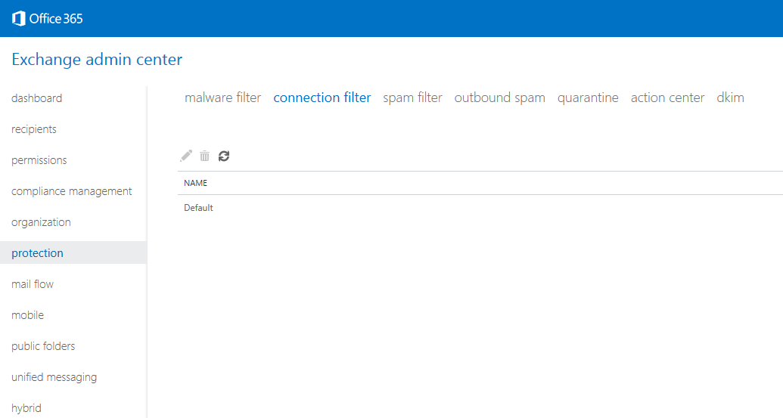Refresh the connection filter list
The width and height of the screenshot is (783, 418).
pos(224,156)
